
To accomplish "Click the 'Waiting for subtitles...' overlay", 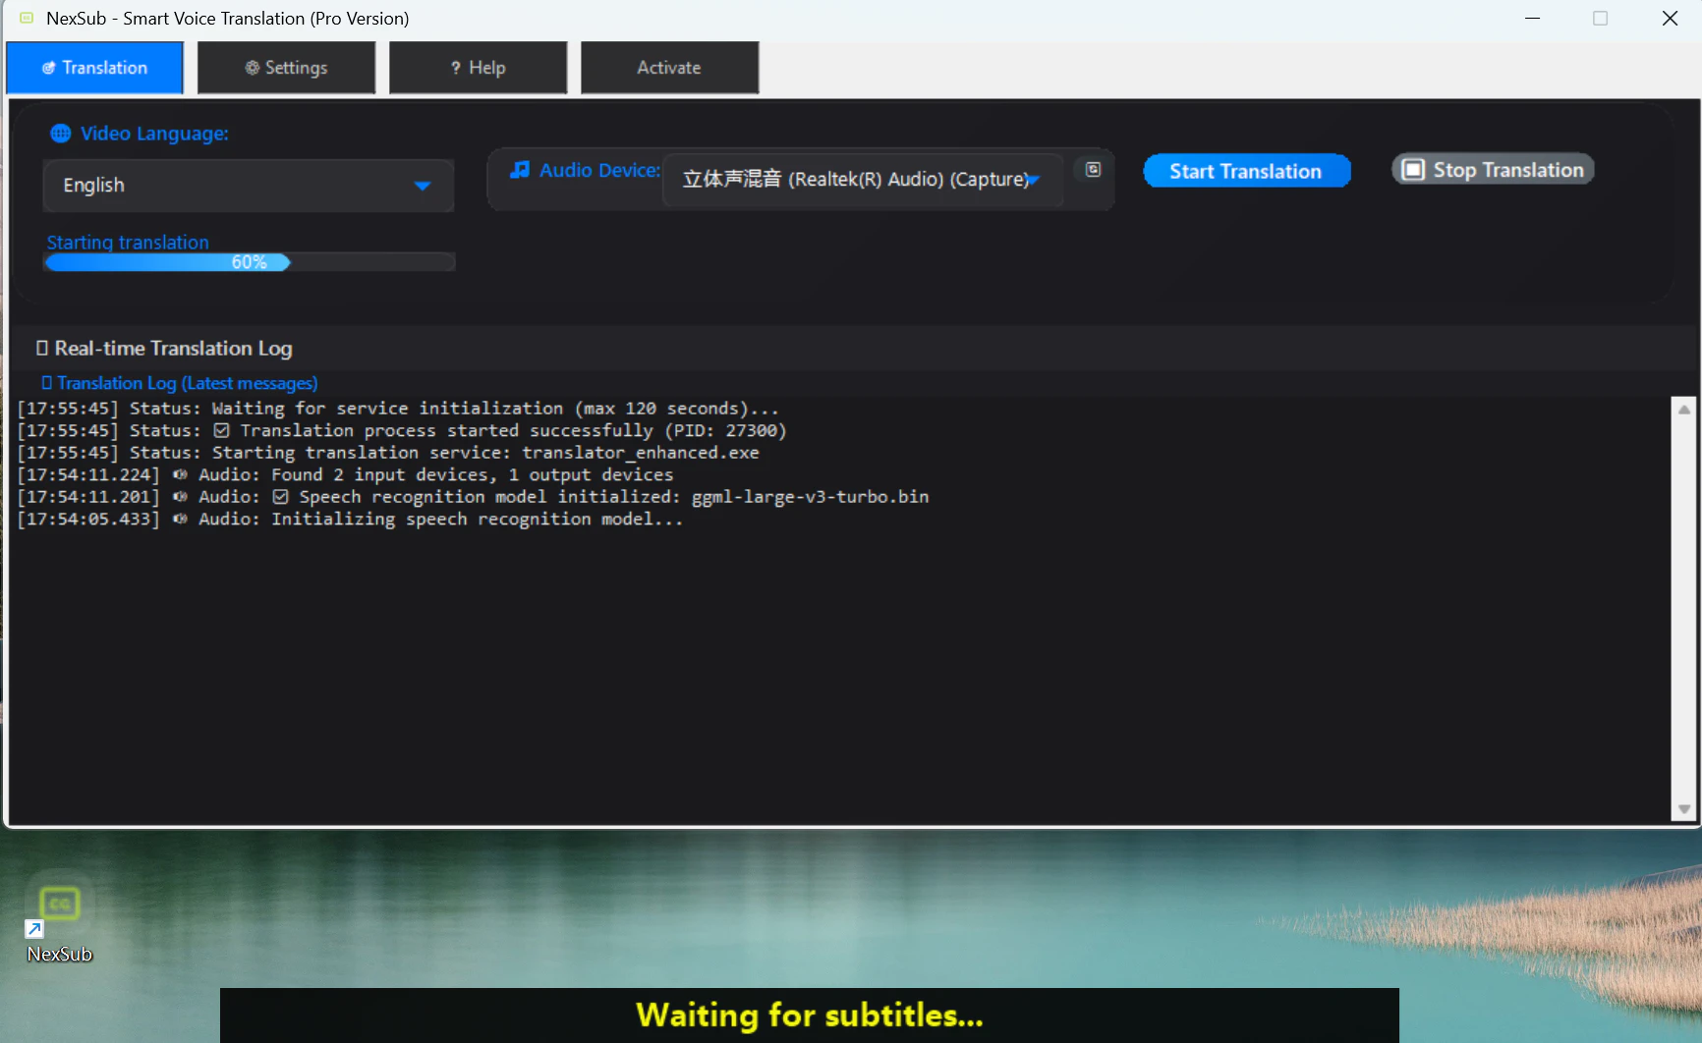I will (x=810, y=1016).
